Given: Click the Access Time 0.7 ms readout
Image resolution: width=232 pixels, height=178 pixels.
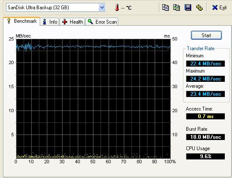Looking at the screenshot, I should click(x=205, y=116).
